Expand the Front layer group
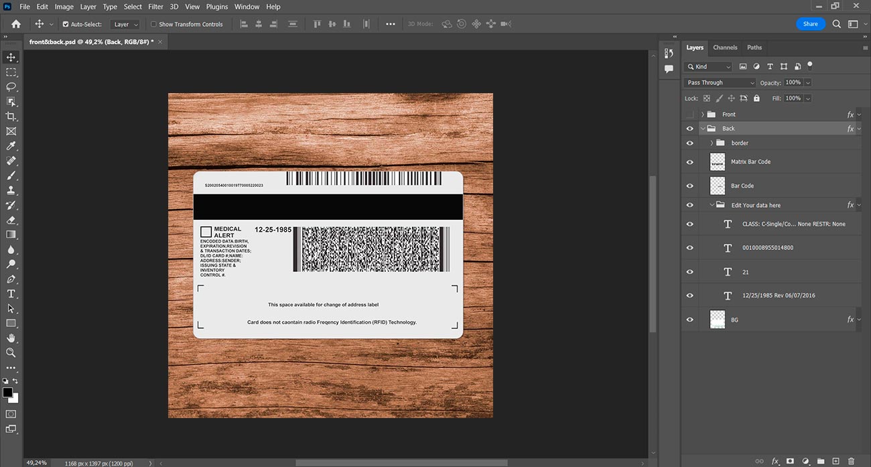 [702, 115]
